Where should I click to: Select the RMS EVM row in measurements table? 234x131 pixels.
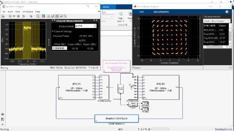coord(216,30)
